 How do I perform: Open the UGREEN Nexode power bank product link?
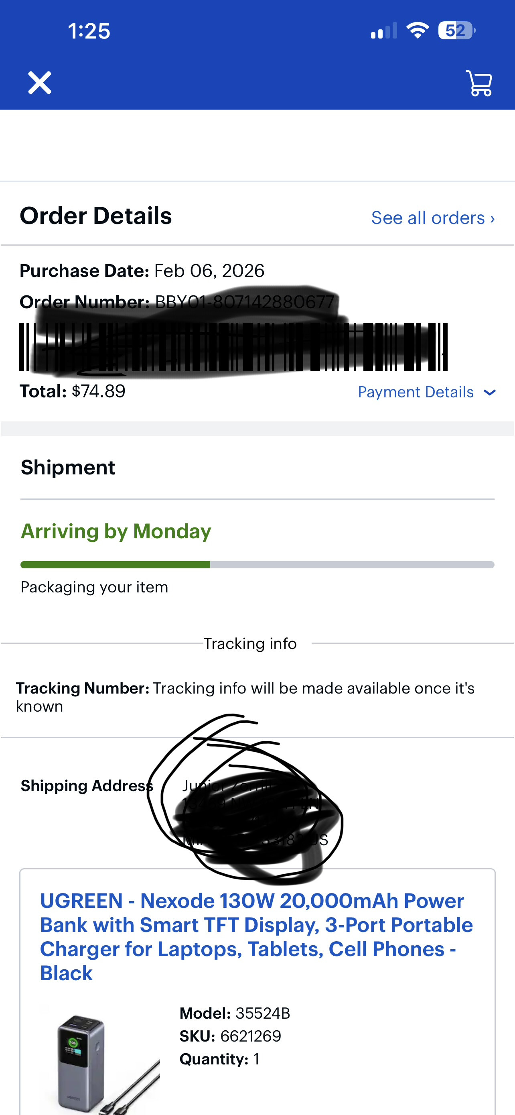256,936
